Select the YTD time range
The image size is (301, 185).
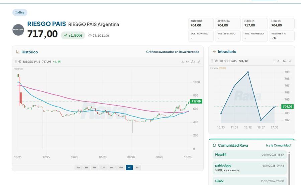(120, 168)
